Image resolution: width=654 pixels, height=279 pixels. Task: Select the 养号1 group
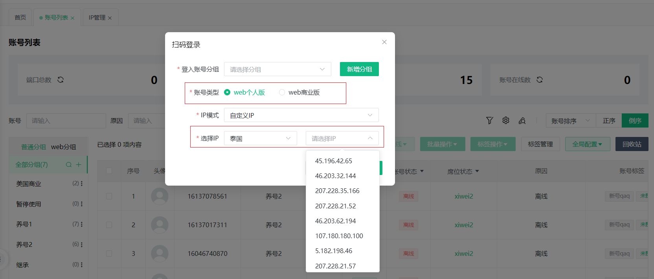pyautogui.click(x=24, y=224)
